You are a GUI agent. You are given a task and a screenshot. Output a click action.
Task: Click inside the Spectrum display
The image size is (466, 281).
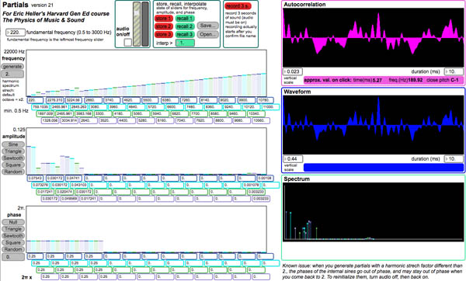373,212
